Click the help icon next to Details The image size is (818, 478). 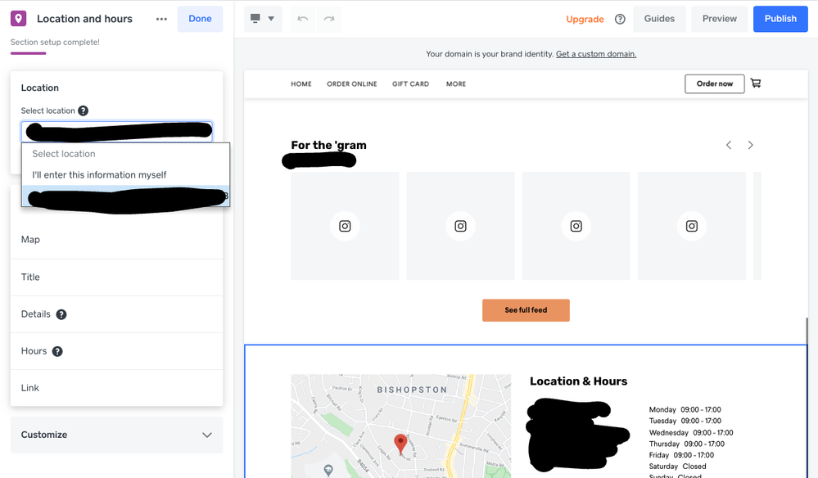point(61,314)
